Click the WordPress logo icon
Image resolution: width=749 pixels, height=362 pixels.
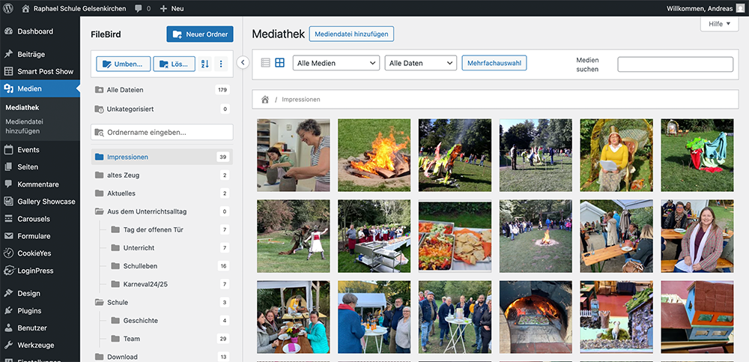click(8, 8)
